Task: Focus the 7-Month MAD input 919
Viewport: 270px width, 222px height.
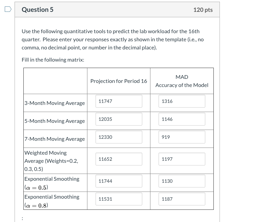Action: tap(182, 137)
